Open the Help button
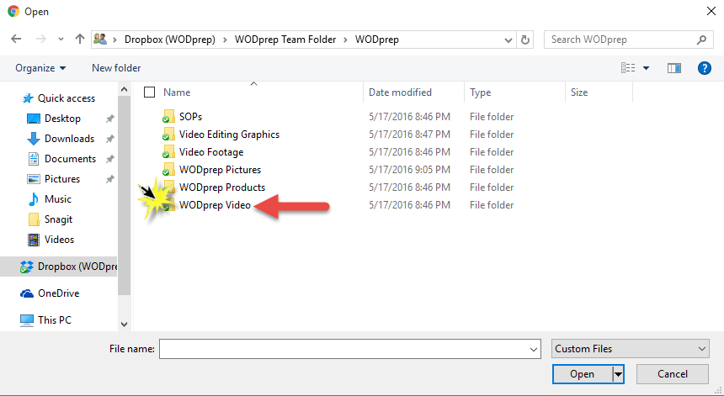724x396 pixels. [x=704, y=68]
